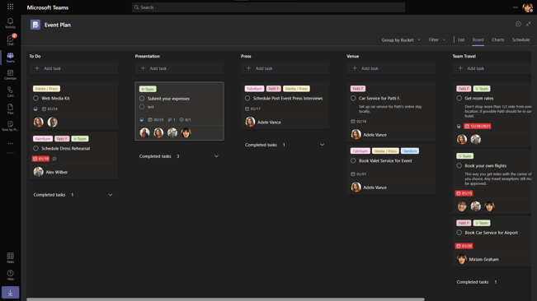This screenshot has width=537, height=301.
Task: Click Miriam Graham assignee name
Action: (484, 259)
